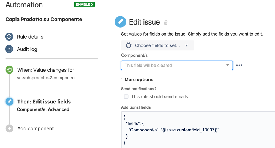Viewport: 275px width, 148px height.
Task: Click the blue pencil Edit action icon
Action: pos(9,101)
